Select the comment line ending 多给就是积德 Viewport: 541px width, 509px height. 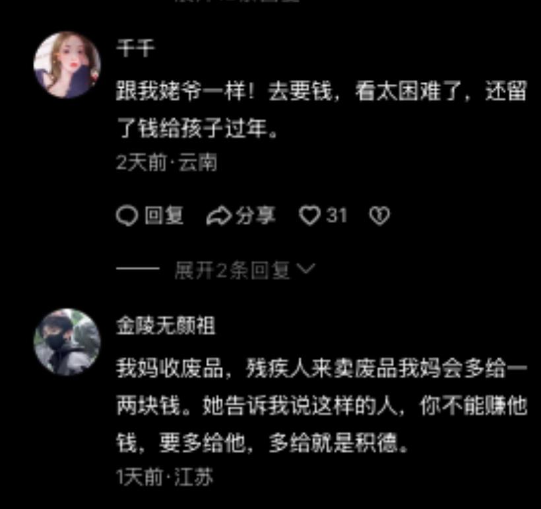(x=262, y=443)
